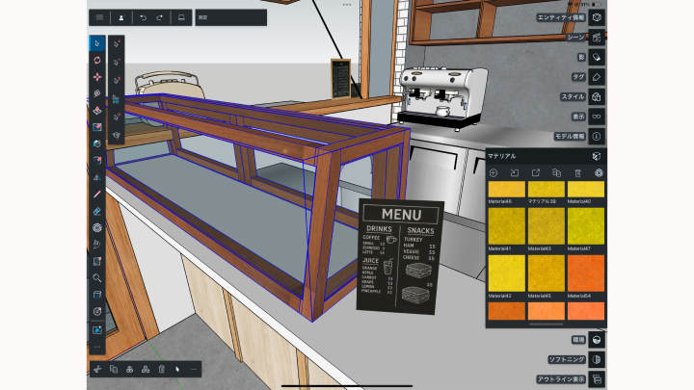Open the user account icon
The height and width of the screenshot is (390, 694).
(120, 17)
